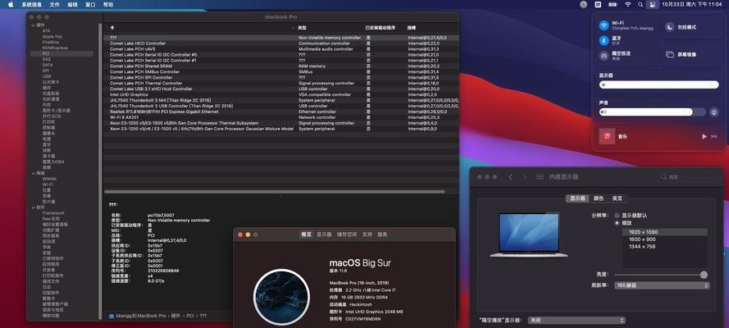
Task: Switch to 颜色 tab in display preferences
Action: 599,198
